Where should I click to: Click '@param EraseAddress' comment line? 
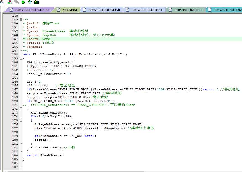tap(56, 31)
